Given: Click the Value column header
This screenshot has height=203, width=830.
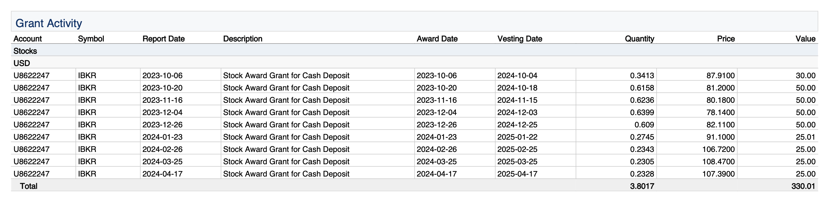Looking at the screenshot, I should pyautogui.click(x=805, y=39).
